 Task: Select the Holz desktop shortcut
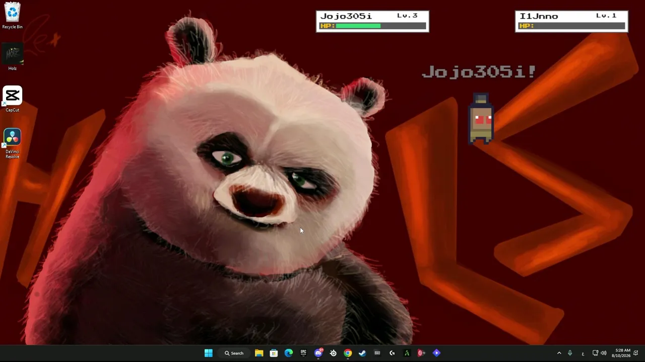tap(12, 58)
